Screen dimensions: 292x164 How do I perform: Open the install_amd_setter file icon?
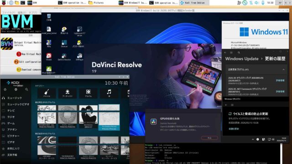pyautogui.click(x=49, y=31)
